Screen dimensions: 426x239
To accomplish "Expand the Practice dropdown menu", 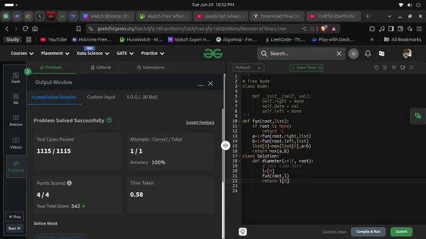I will click(x=152, y=53).
